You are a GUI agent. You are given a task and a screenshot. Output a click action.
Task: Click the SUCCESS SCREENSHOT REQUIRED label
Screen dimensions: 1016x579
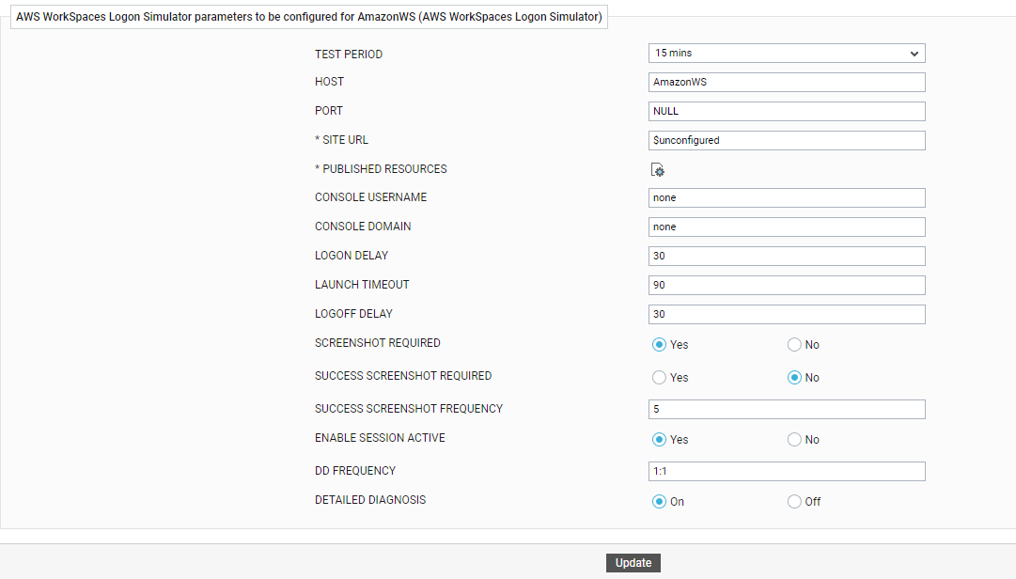point(403,376)
